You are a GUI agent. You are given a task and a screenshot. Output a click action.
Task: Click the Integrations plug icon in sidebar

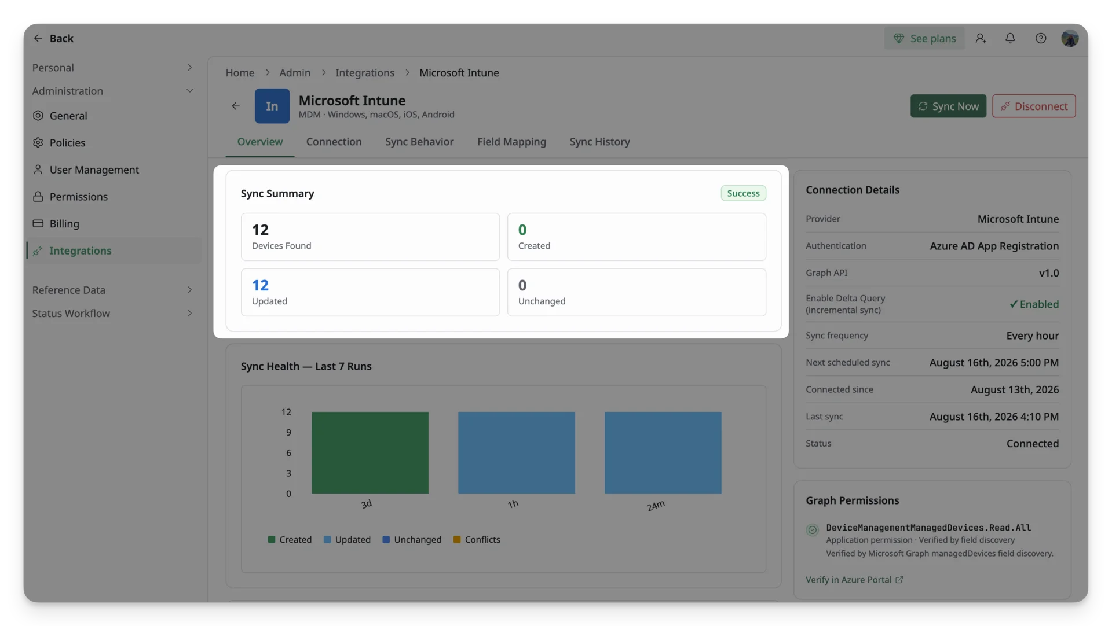[38, 251]
